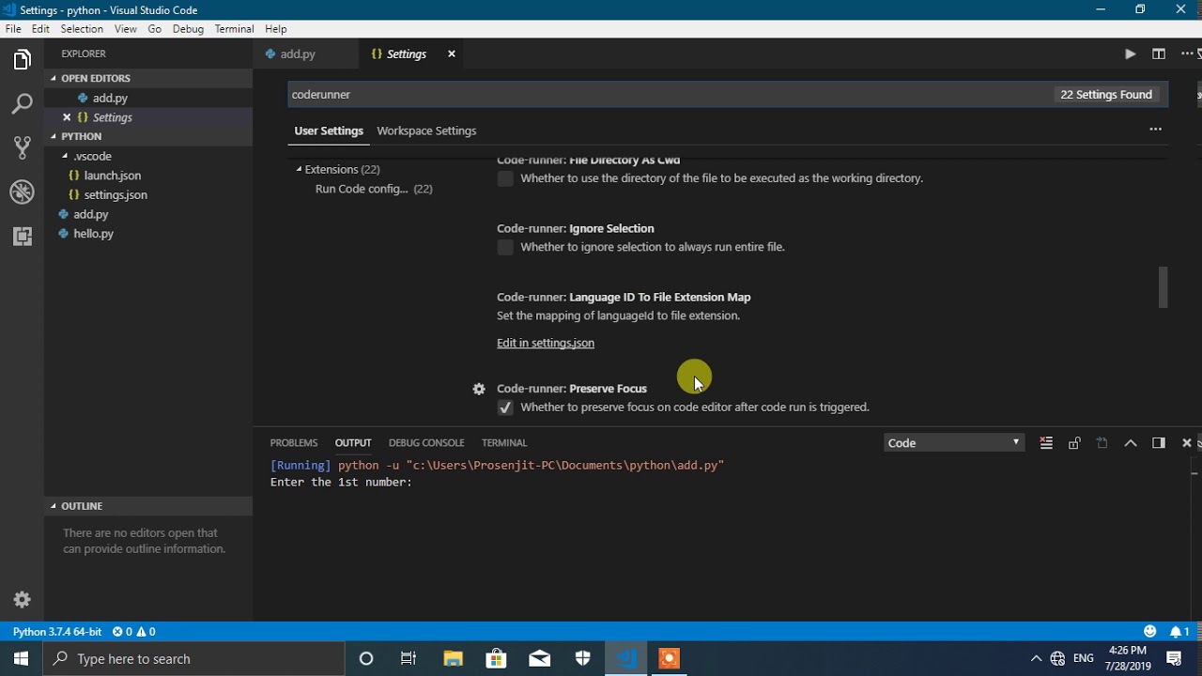Click the feedback smiley in the status bar
Viewport: 1202px width, 676px height.
click(x=1150, y=632)
